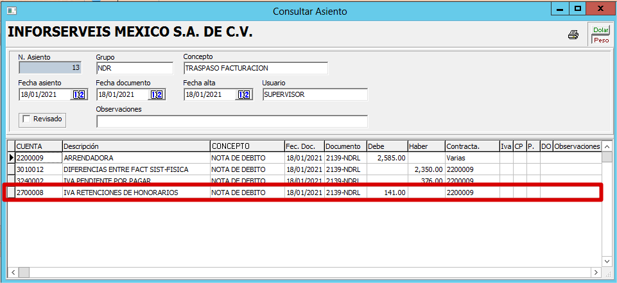Click the row selector for row 3010012
Screen dimensions: 617x283
12,169
